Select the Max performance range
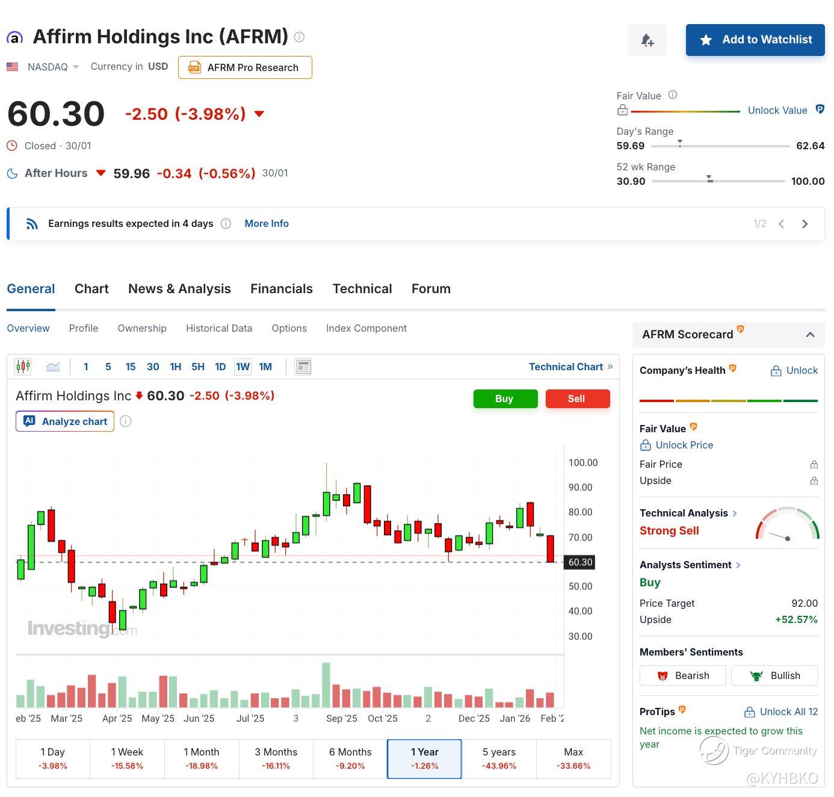Viewport: 834px width, 797px height. tap(573, 758)
